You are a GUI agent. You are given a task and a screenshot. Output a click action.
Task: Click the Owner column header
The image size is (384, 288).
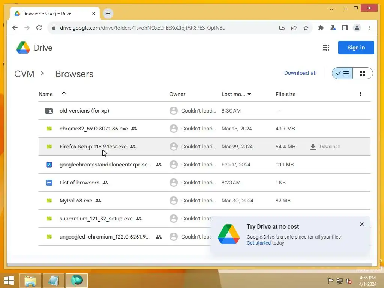click(177, 94)
